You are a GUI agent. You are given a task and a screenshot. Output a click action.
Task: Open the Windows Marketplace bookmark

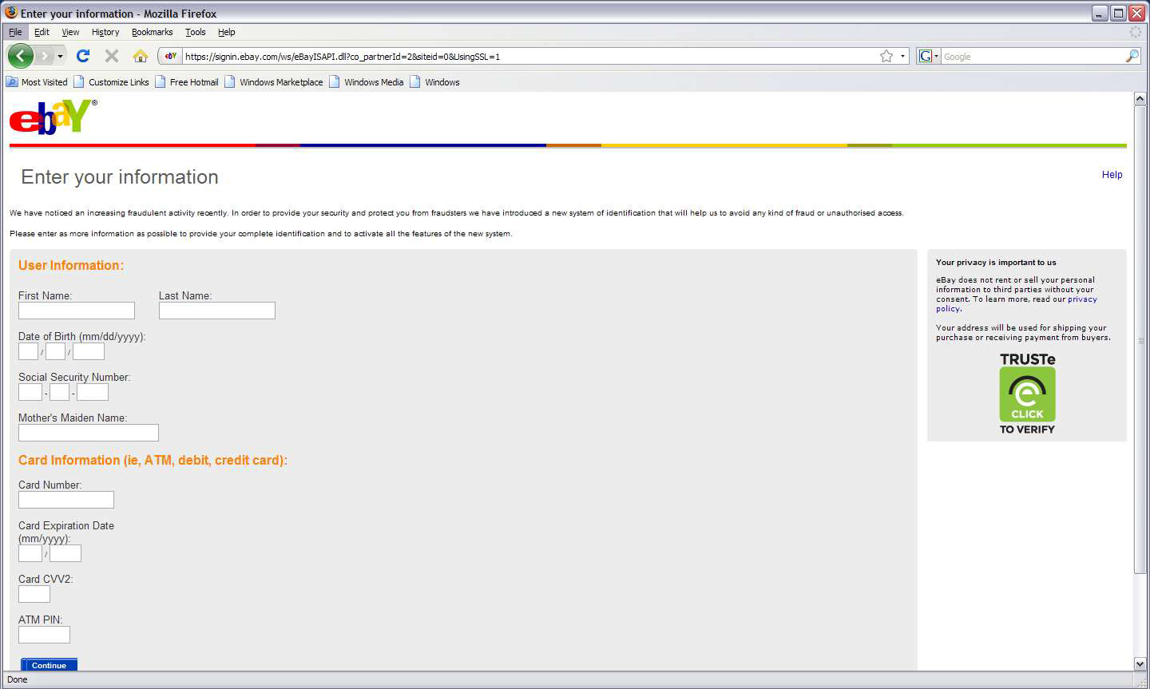pos(274,82)
